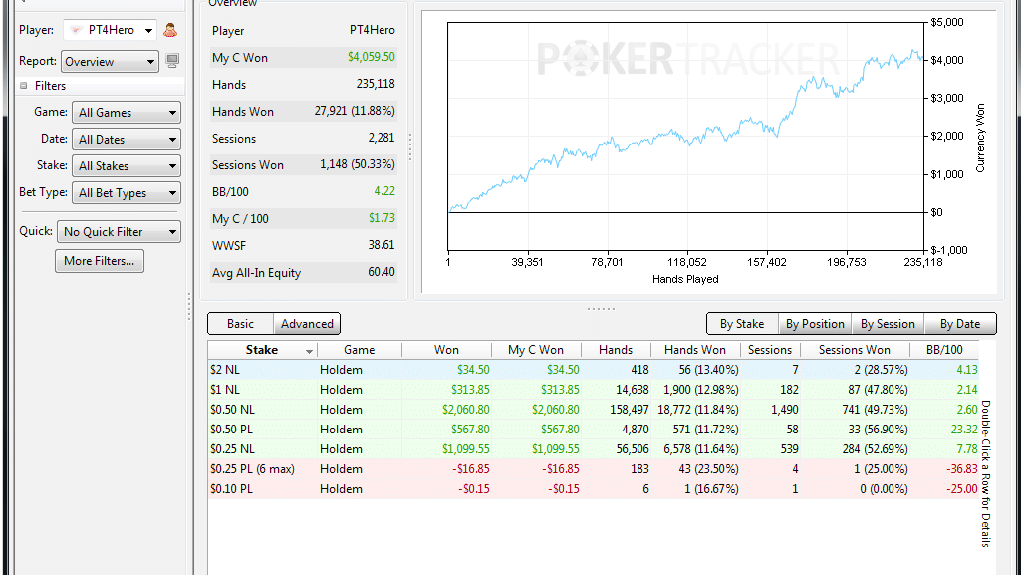The height and width of the screenshot is (575, 1021).
Task: Switch to the Basic tab
Action: (240, 324)
